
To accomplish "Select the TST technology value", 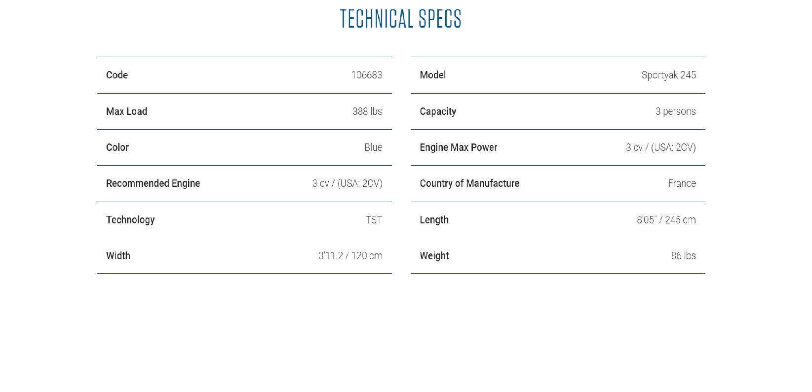I will click(x=374, y=220).
